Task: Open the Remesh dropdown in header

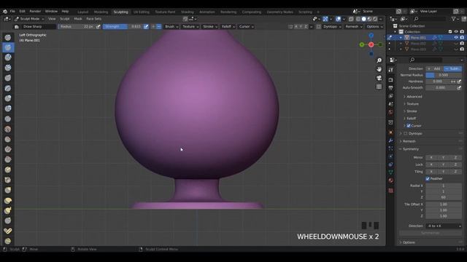Action: (x=353, y=26)
